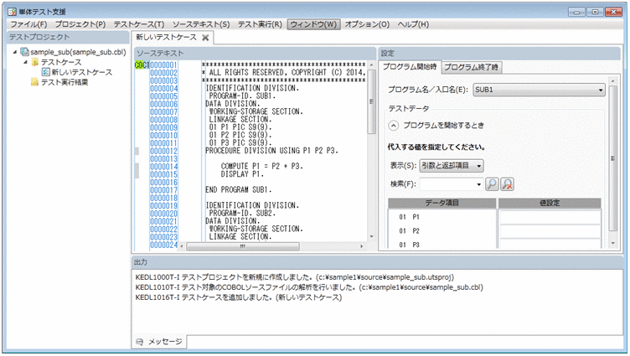630x356 pixels.
Task: Click the settings panel scroll down arrow
Action: 612,243
